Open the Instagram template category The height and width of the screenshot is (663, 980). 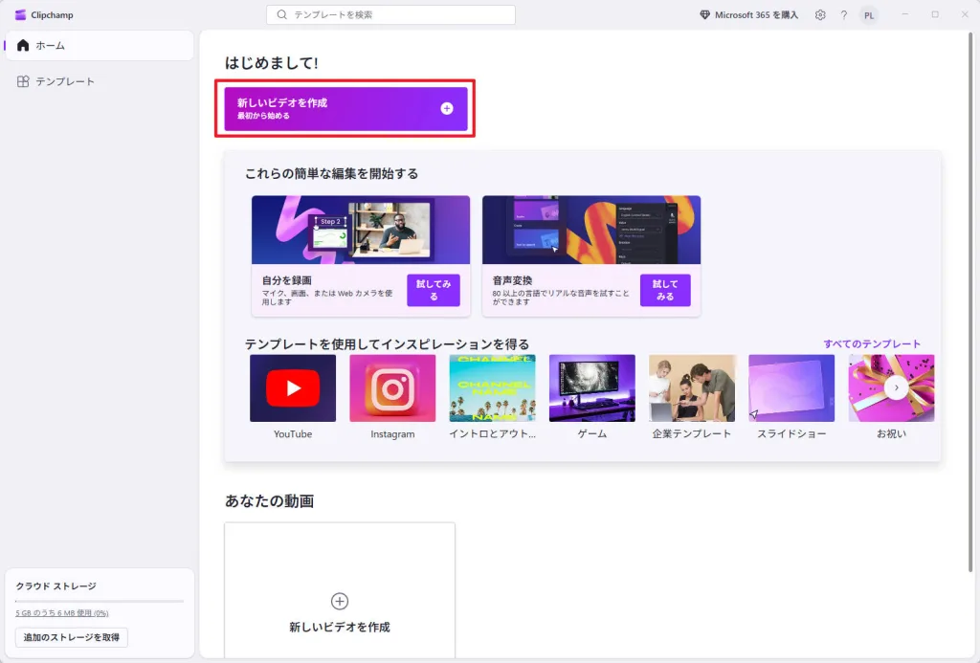coord(392,387)
